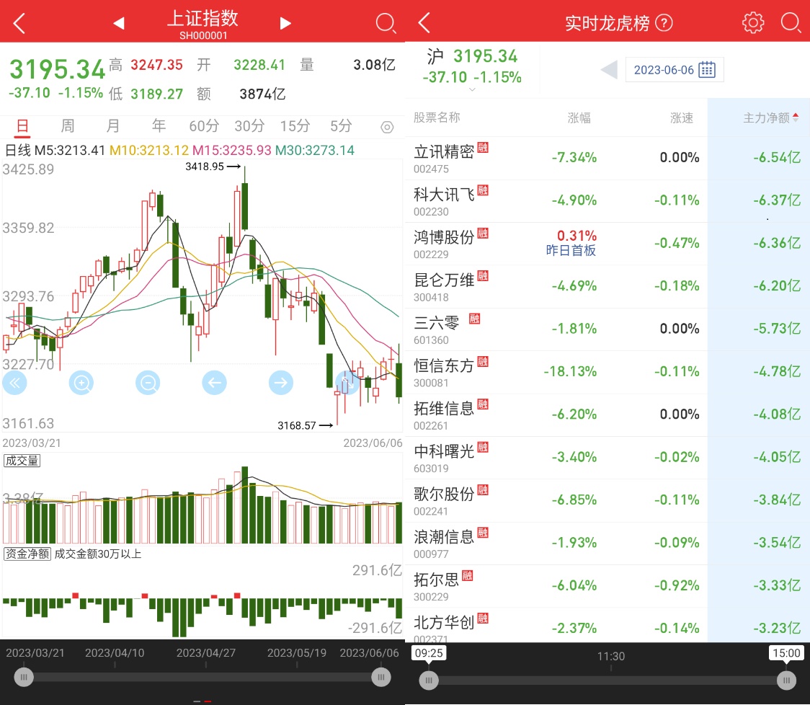Tap the help question mark beside 实时龙虎榜
Screen dimensions: 810x705
(664, 23)
